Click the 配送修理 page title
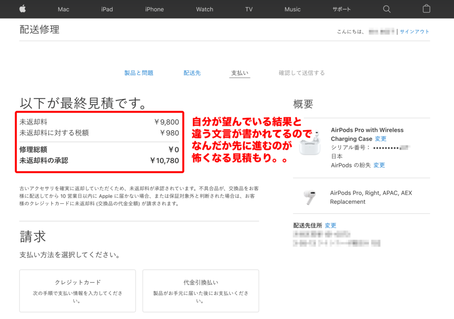 (39, 30)
